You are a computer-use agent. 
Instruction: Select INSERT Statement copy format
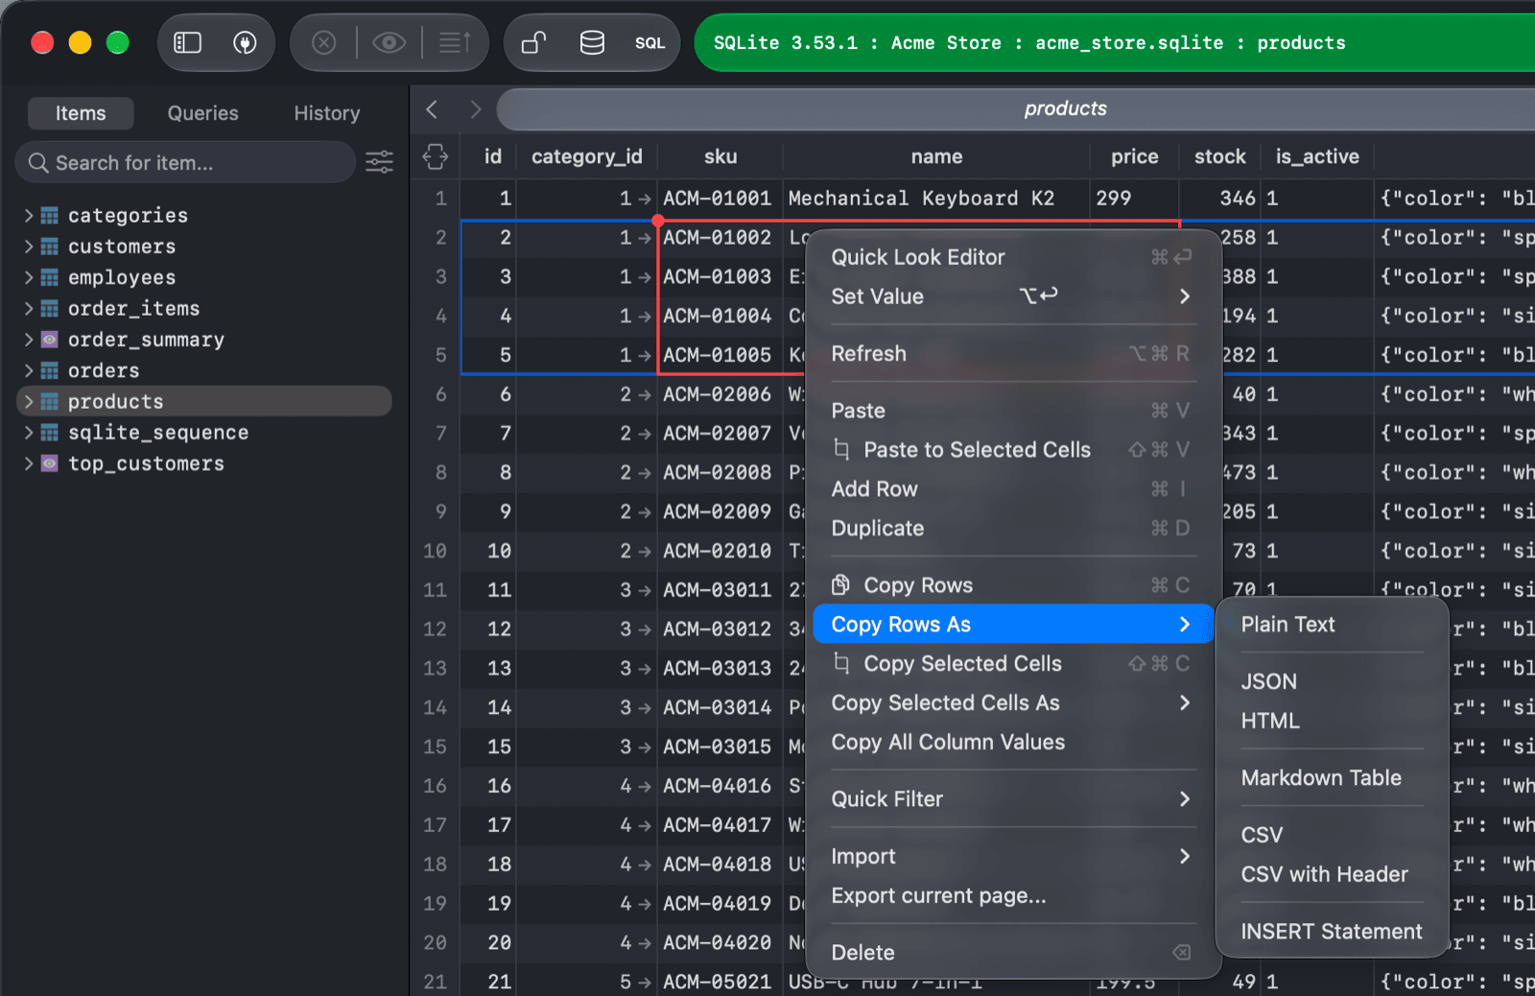[1332, 932]
